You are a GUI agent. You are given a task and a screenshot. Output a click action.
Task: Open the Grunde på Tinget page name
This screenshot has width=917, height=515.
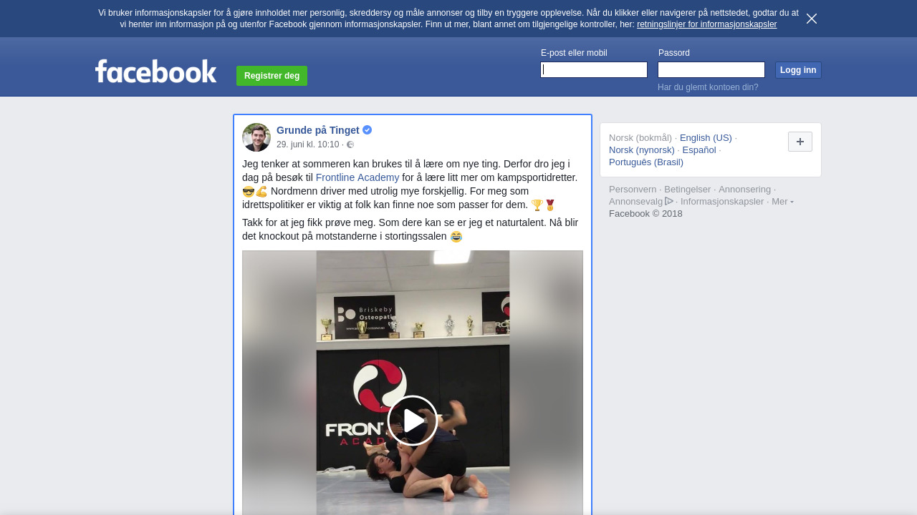[x=318, y=130]
